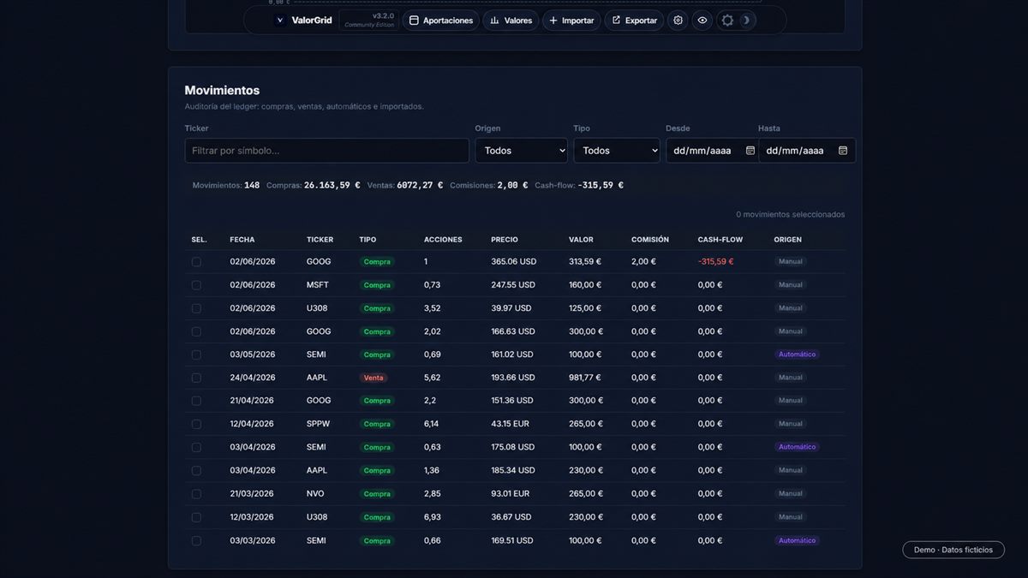Click the Movimientos section heading

click(x=222, y=90)
